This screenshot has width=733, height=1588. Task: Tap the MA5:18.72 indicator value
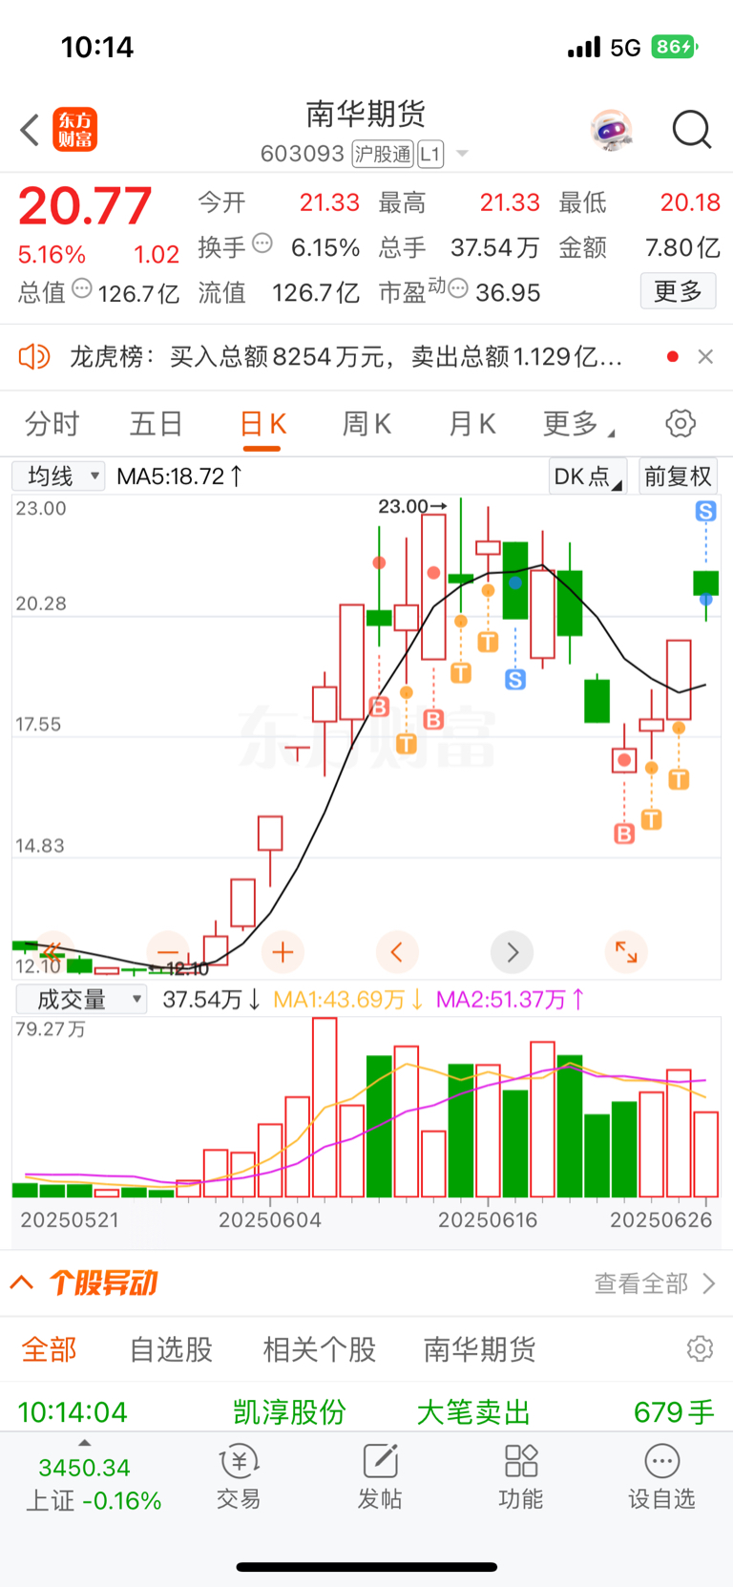click(x=179, y=476)
